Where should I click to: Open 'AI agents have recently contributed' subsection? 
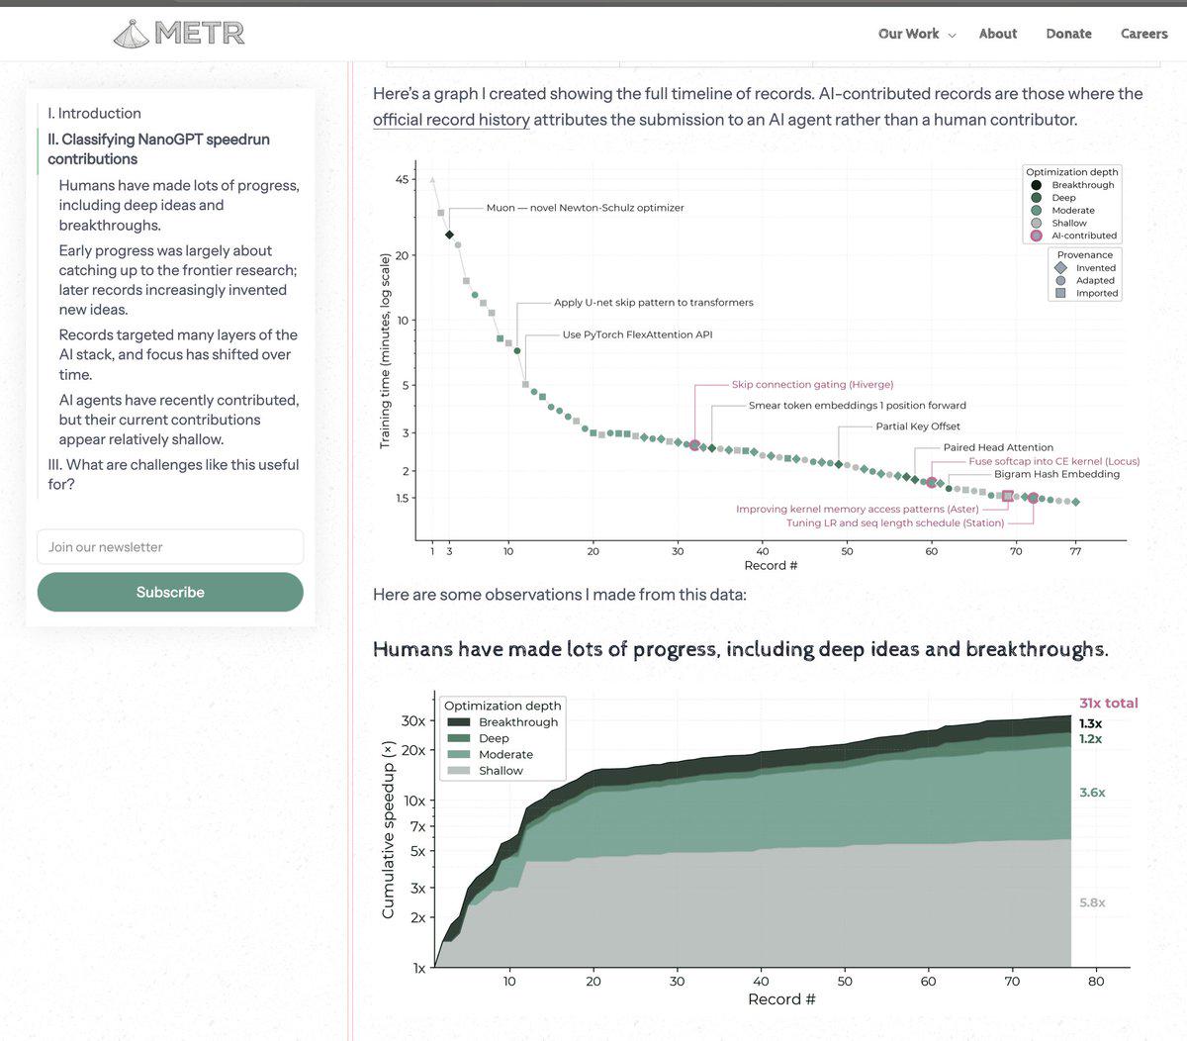click(x=178, y=420)
